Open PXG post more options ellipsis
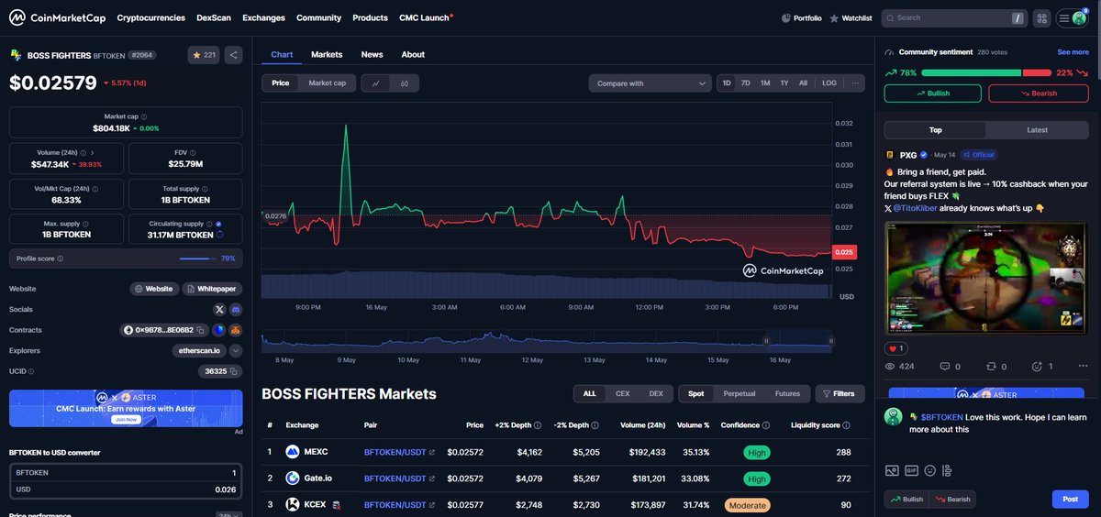1101x517 pixels. (x=1083, y=367)
